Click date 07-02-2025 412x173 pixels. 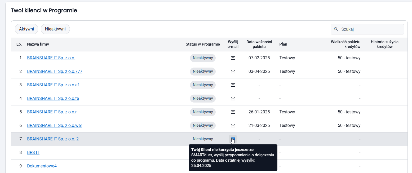(x=259, y=58)
